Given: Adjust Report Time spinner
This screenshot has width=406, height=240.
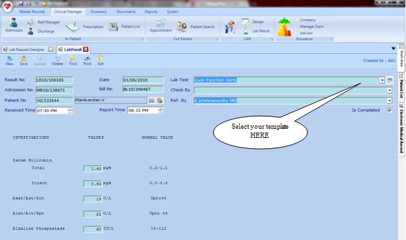Looking at the screenshot, I should point(161,111).
